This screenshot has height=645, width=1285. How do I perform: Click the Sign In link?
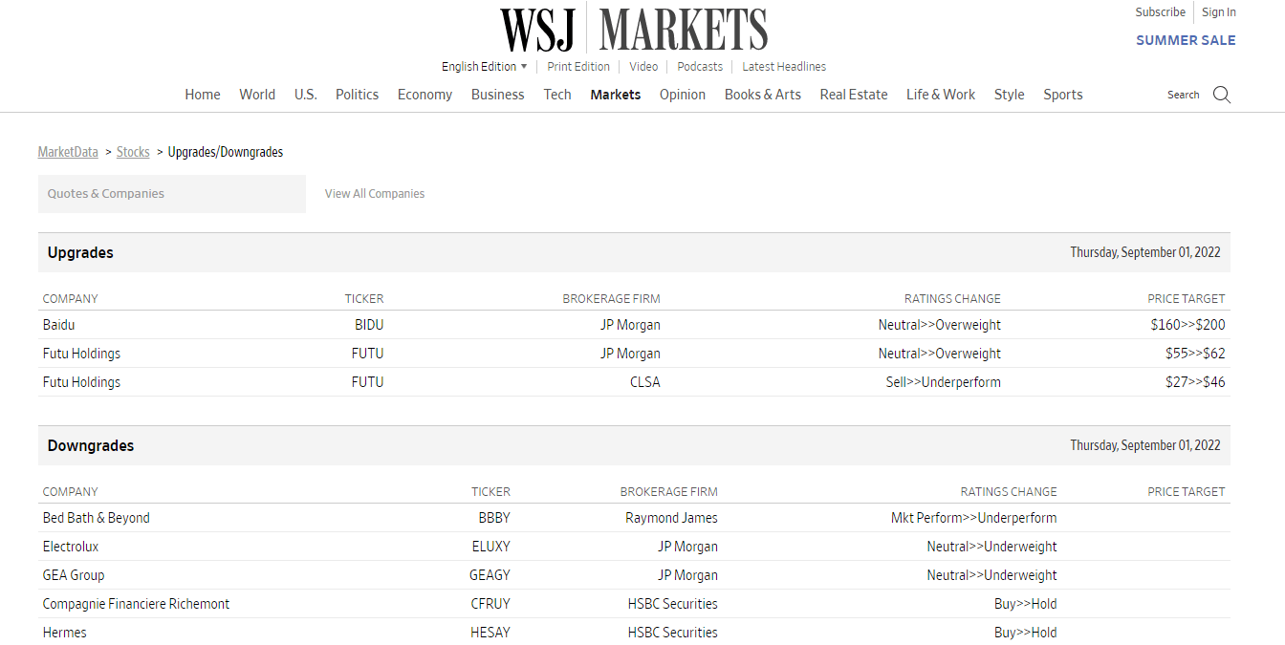click(1219, 12)
